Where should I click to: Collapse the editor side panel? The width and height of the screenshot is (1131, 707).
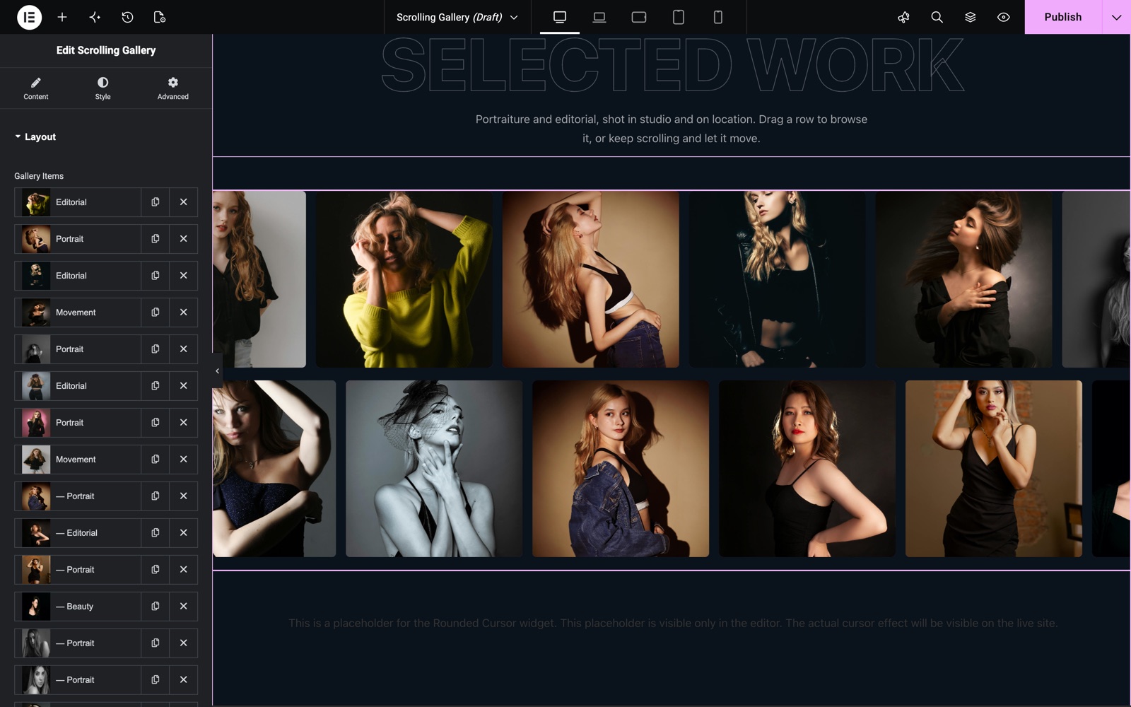point(217,370)
